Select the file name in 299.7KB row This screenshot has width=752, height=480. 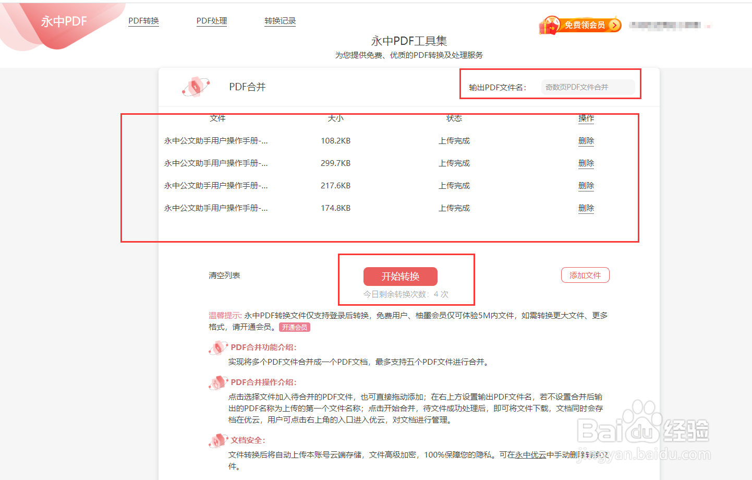(216, 163)
